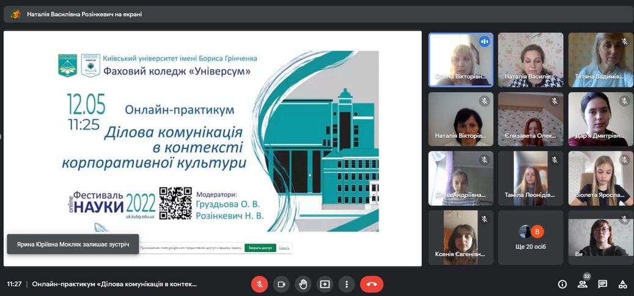Click 'Наталія Василівна Розінкевич на екрані' banner text
The image size is (634, 296).
point(84,14)
